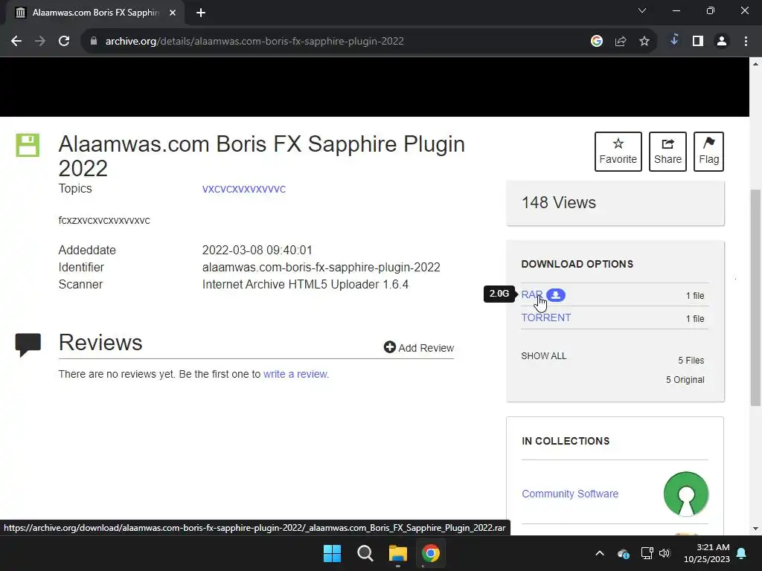Open the notifications bell icon
The height and width of the screenshot is (571, 762).
[742, 553]
